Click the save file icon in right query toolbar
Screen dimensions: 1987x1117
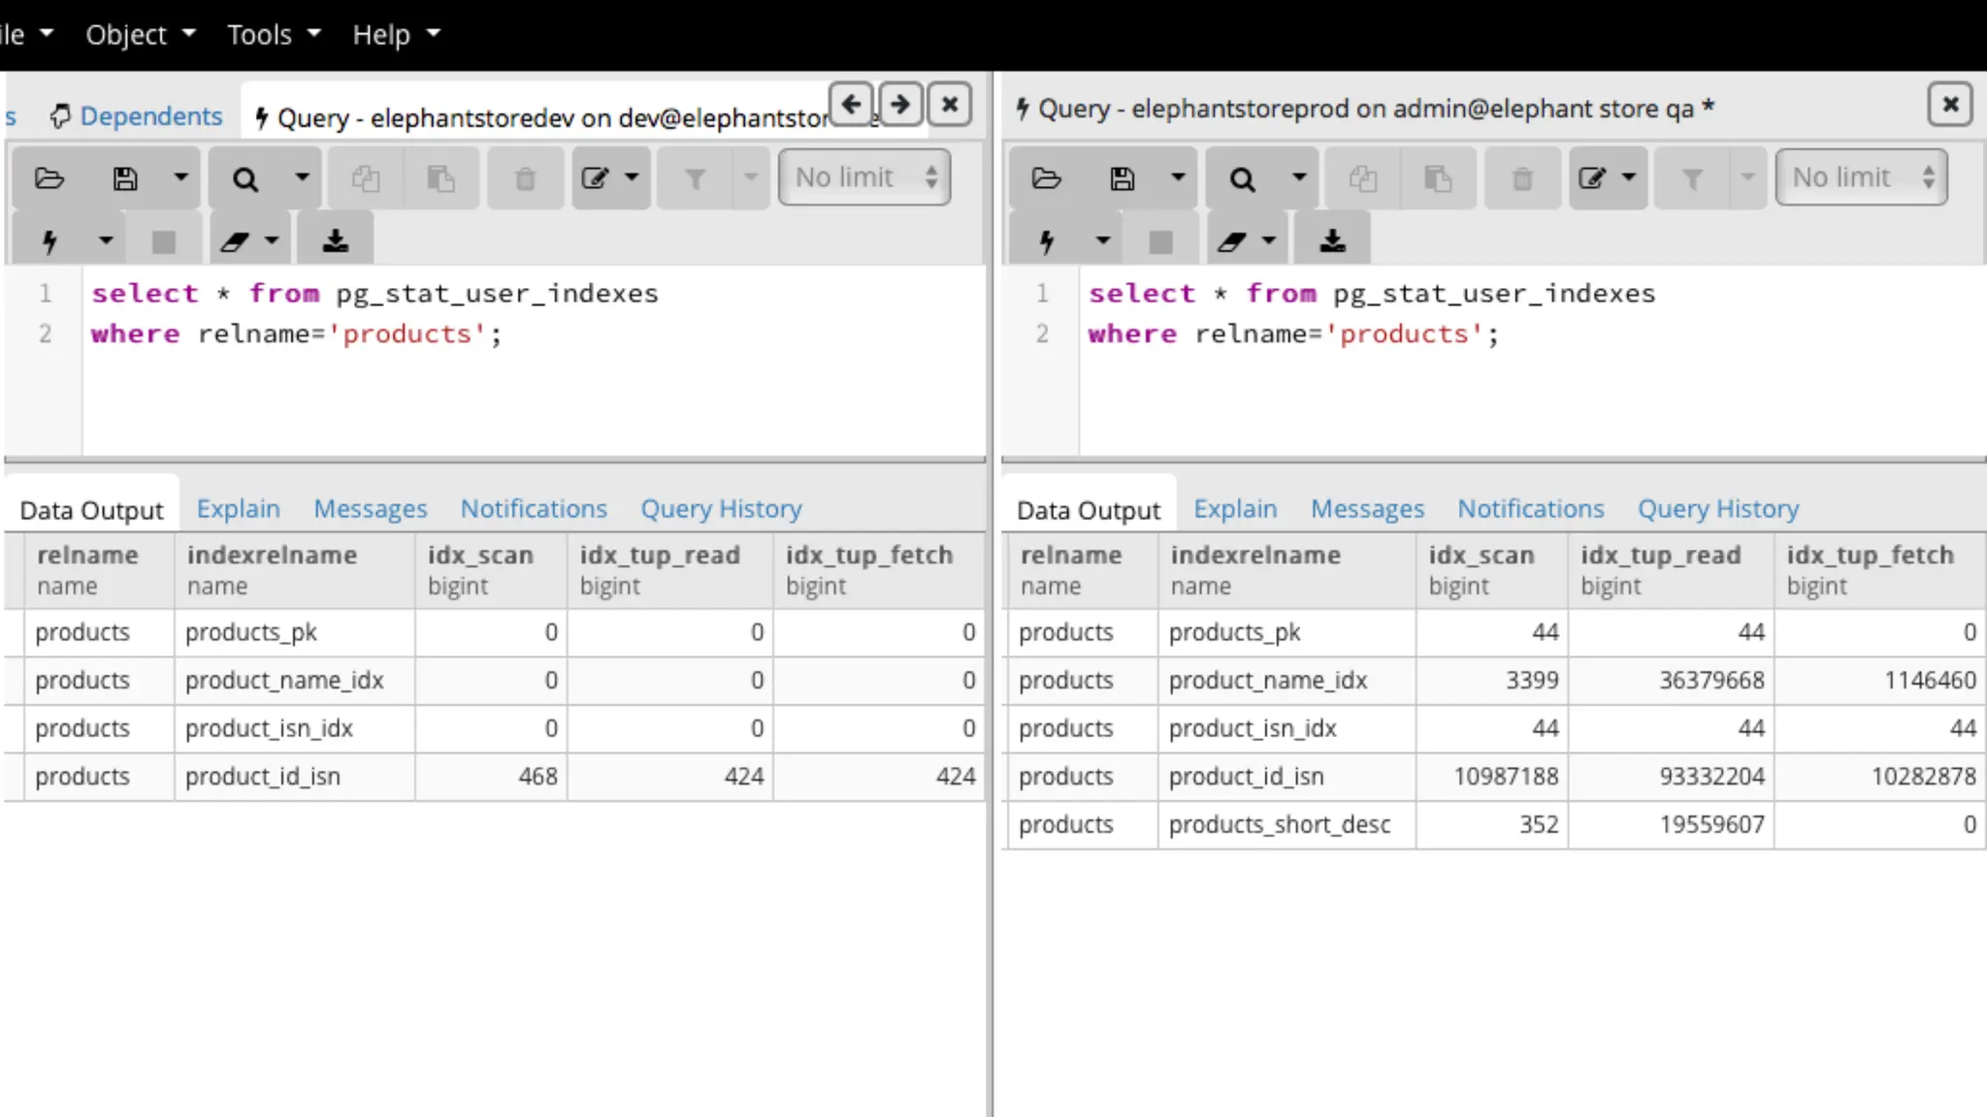(x=1122, y=178)
